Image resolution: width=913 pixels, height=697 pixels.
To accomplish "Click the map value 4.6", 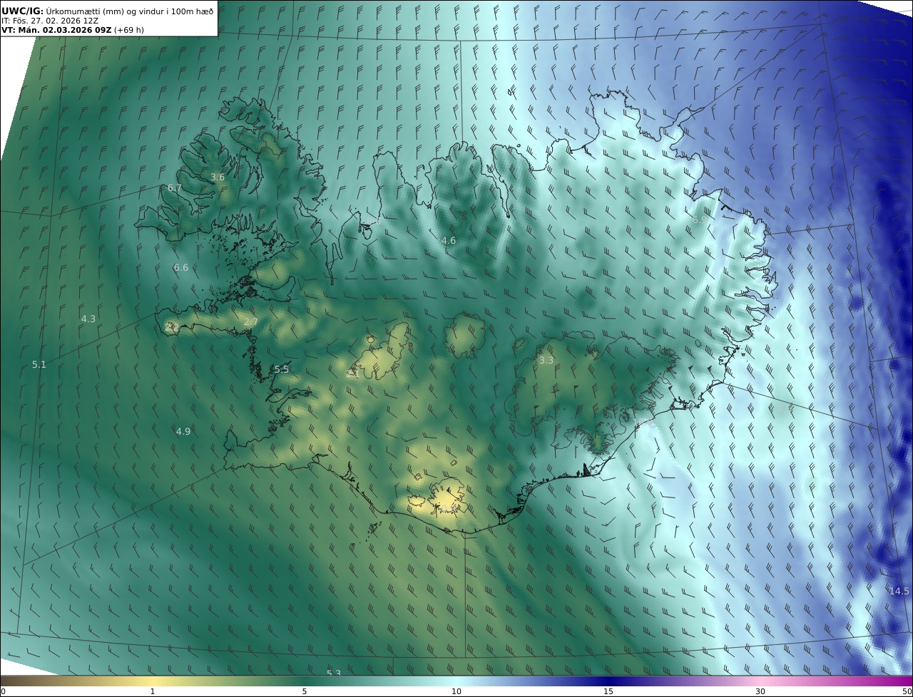I will click(449, 240).
